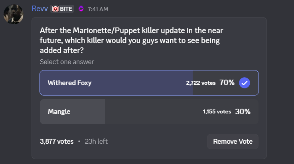Click the 30% result label
This screenshot has width=294, height=164.
243,112
